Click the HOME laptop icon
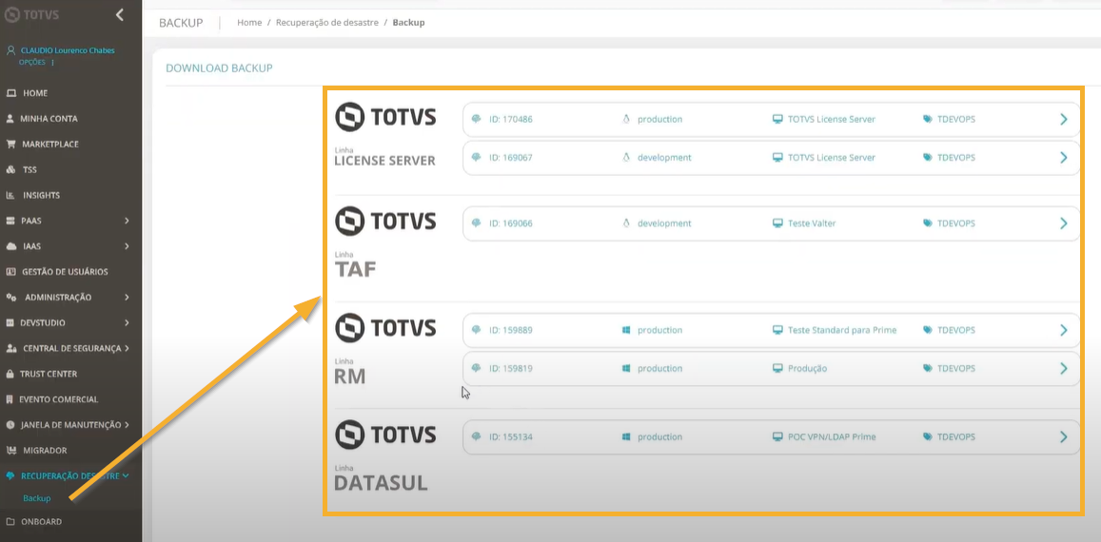The width and height of the screenshot is (1101, 542). coord(10,93)
